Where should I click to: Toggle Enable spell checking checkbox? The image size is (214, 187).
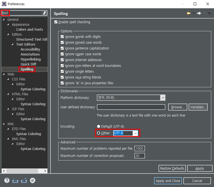(x=56, y=22)
